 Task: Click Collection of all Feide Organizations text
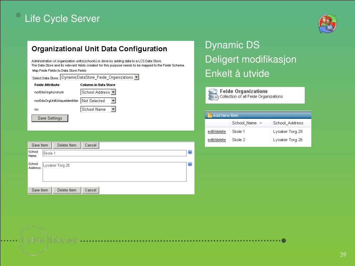pos(251,97)
